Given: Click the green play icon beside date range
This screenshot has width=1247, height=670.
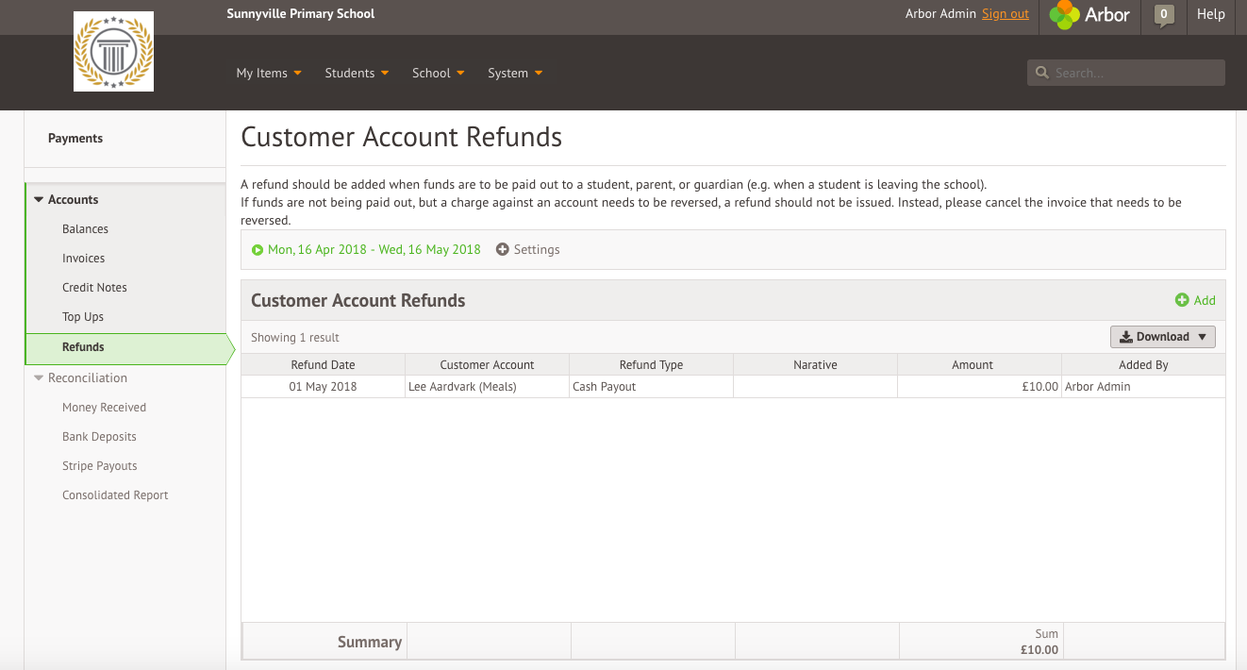Looking at the screenshot, I should click(258, 250).
